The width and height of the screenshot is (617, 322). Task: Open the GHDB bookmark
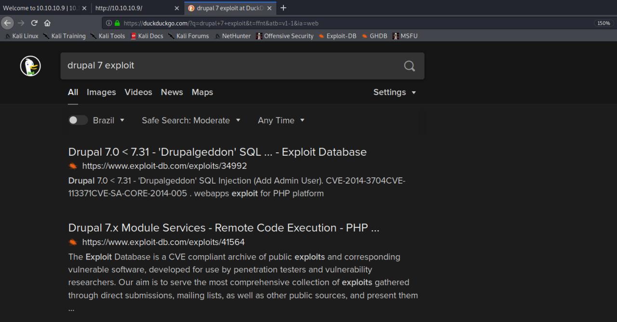tap(375, 36)
